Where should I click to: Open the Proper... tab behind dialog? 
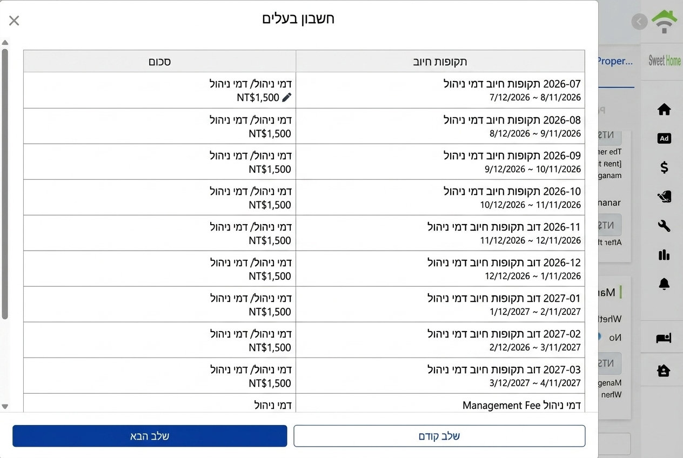[x=615, y=61]
